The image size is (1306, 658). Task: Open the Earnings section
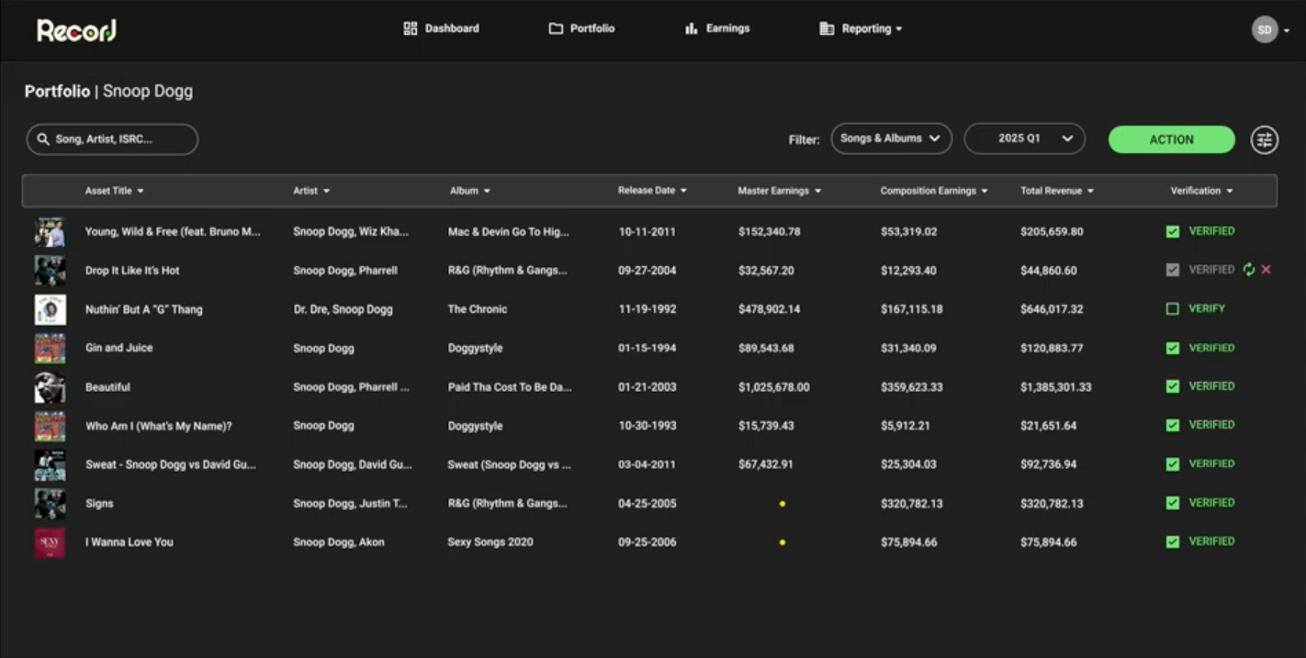717,28
